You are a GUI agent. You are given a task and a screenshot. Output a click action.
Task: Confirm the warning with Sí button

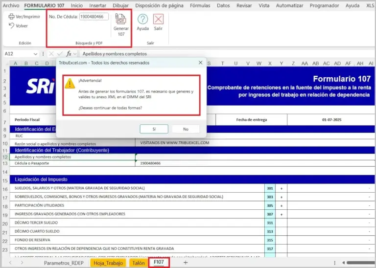[x=154, y=129]
